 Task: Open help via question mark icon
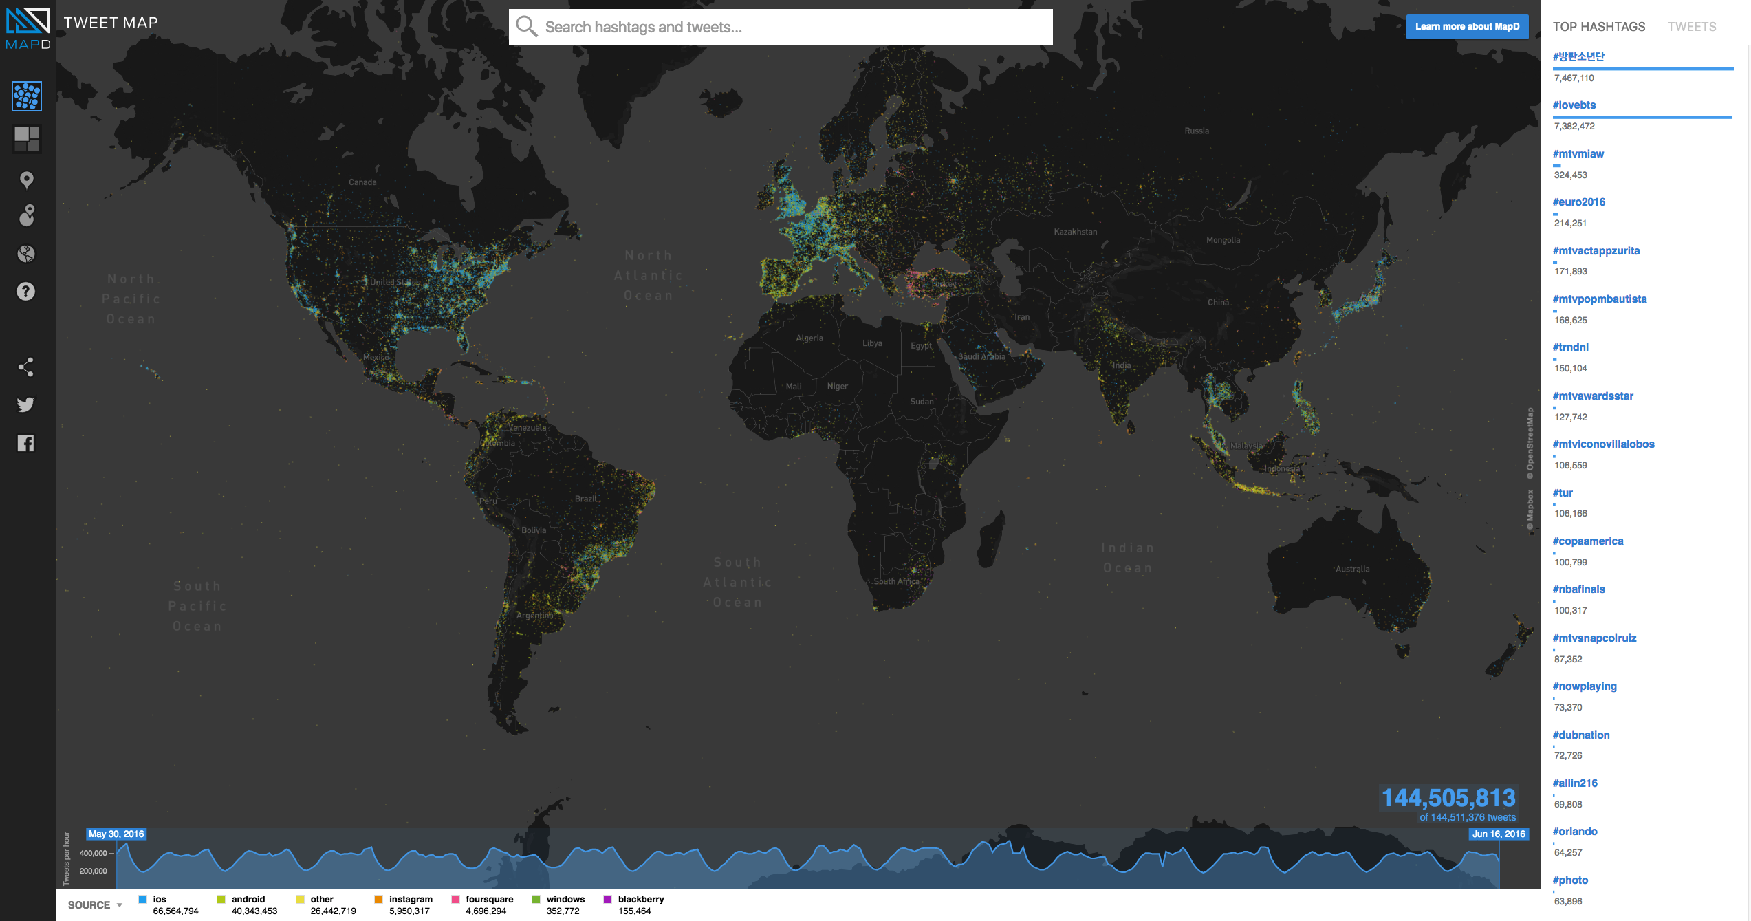pos(26,292)
